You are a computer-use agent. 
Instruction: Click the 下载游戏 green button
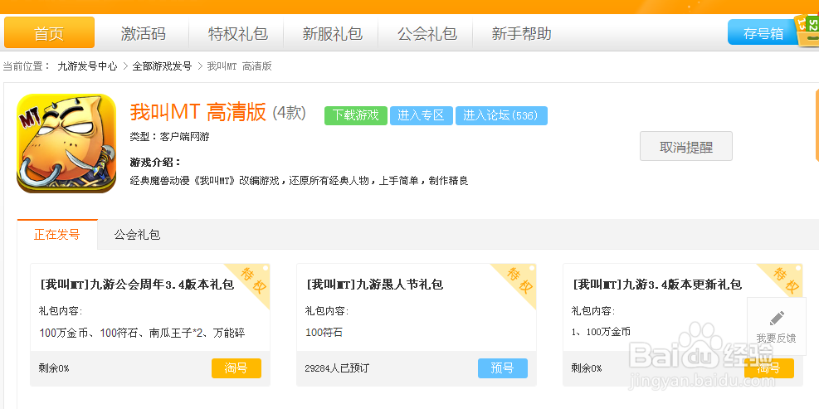356,115
